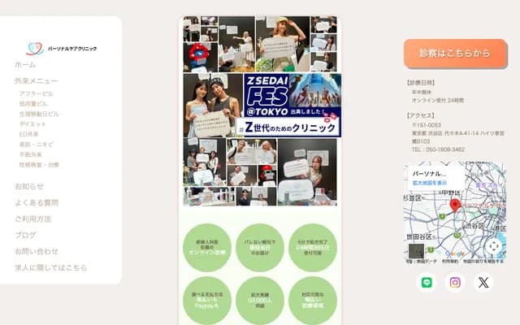
Task: Click the 【アクセス】 heading
Action: point(421,115)
